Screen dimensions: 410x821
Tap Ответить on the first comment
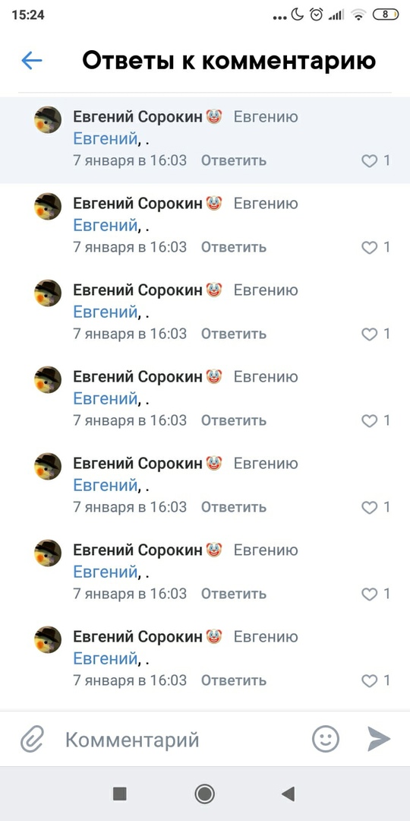(234, 160)
